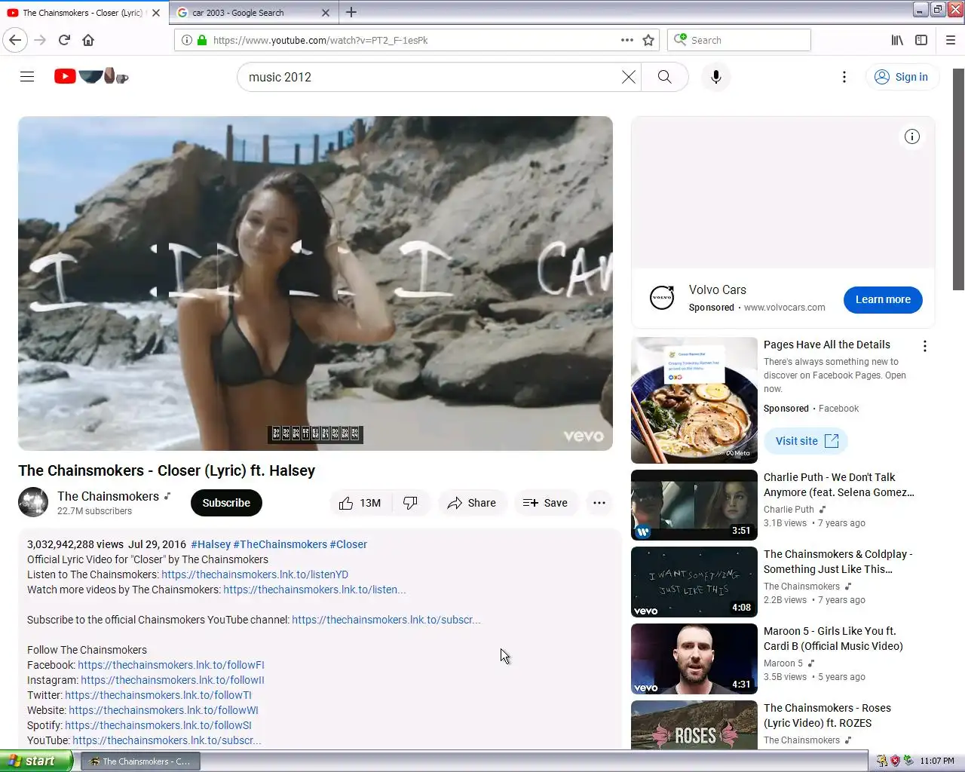The width and height of the screenshot is (965, 772).
Task: Open The Chainsmokers Roses lyric video title
Action: pyautogui.click(x=827, y=715)
